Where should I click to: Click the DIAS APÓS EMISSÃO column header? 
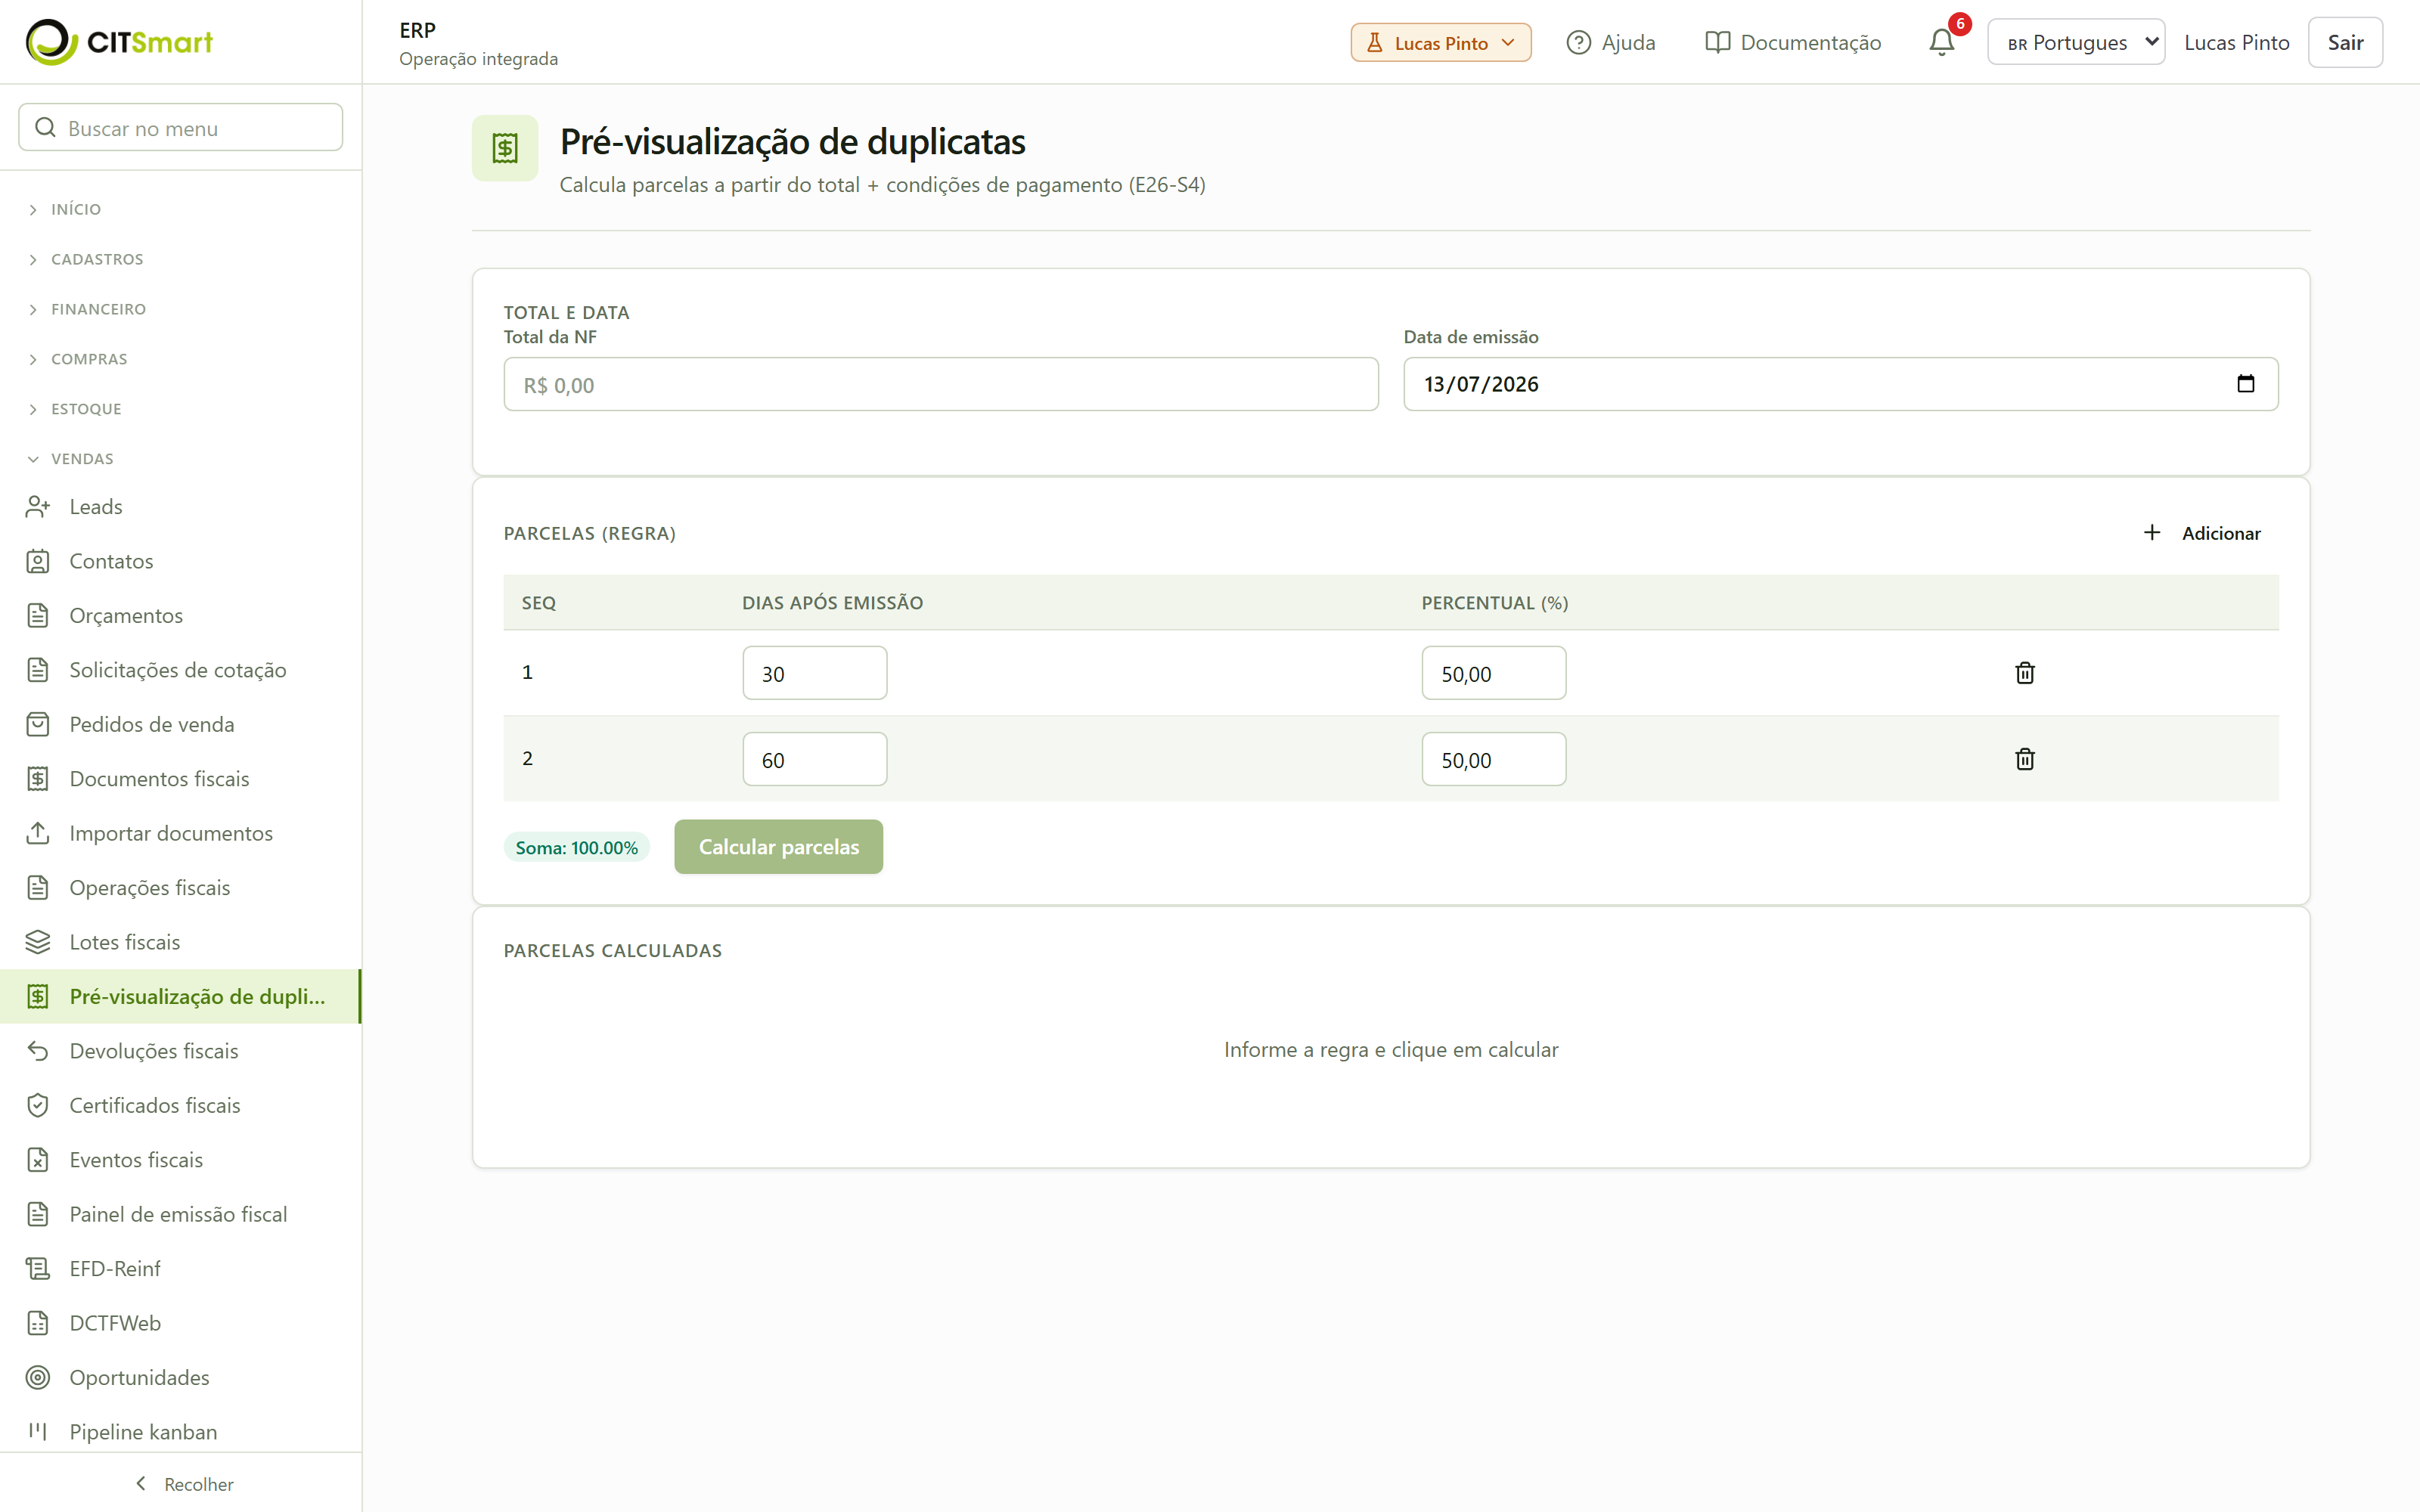[832, 603]
